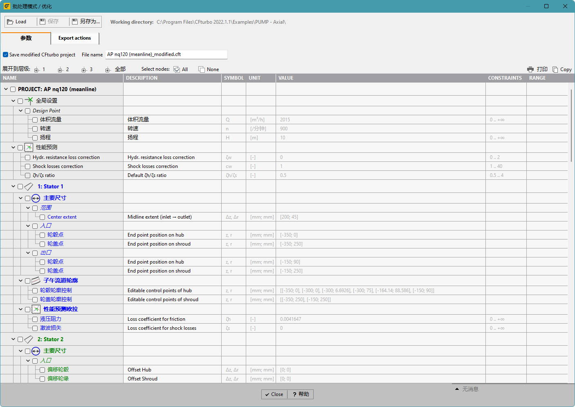Click the Stator 1 component icon

[x=29, y=187]
